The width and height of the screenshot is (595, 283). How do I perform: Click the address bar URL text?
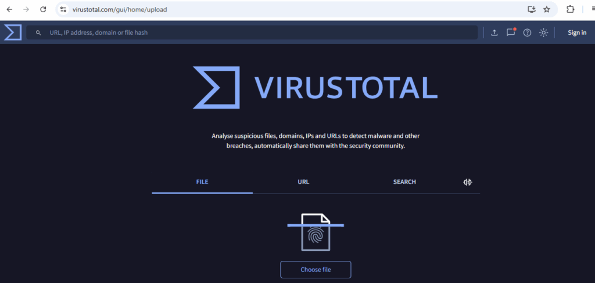(120, 9)
